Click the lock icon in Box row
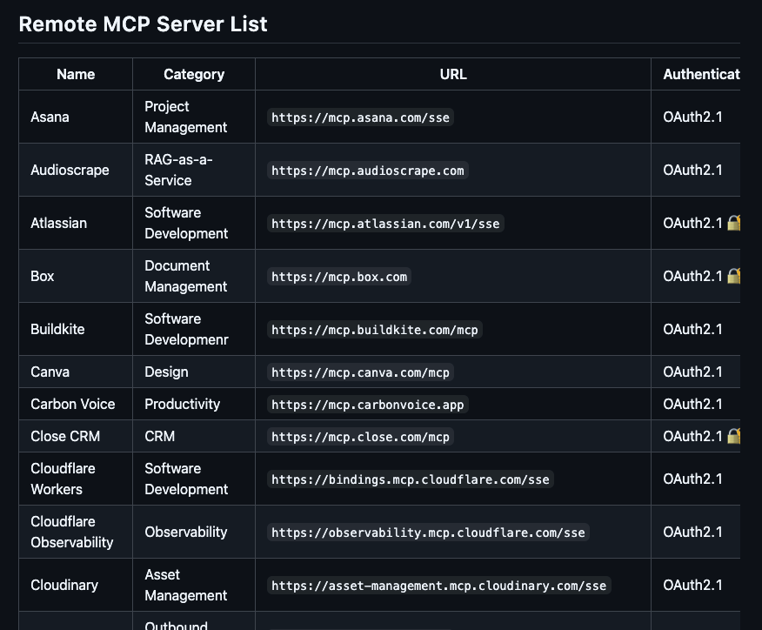The width and height of the screenshot is (762, 630). [x=734, y=276]
